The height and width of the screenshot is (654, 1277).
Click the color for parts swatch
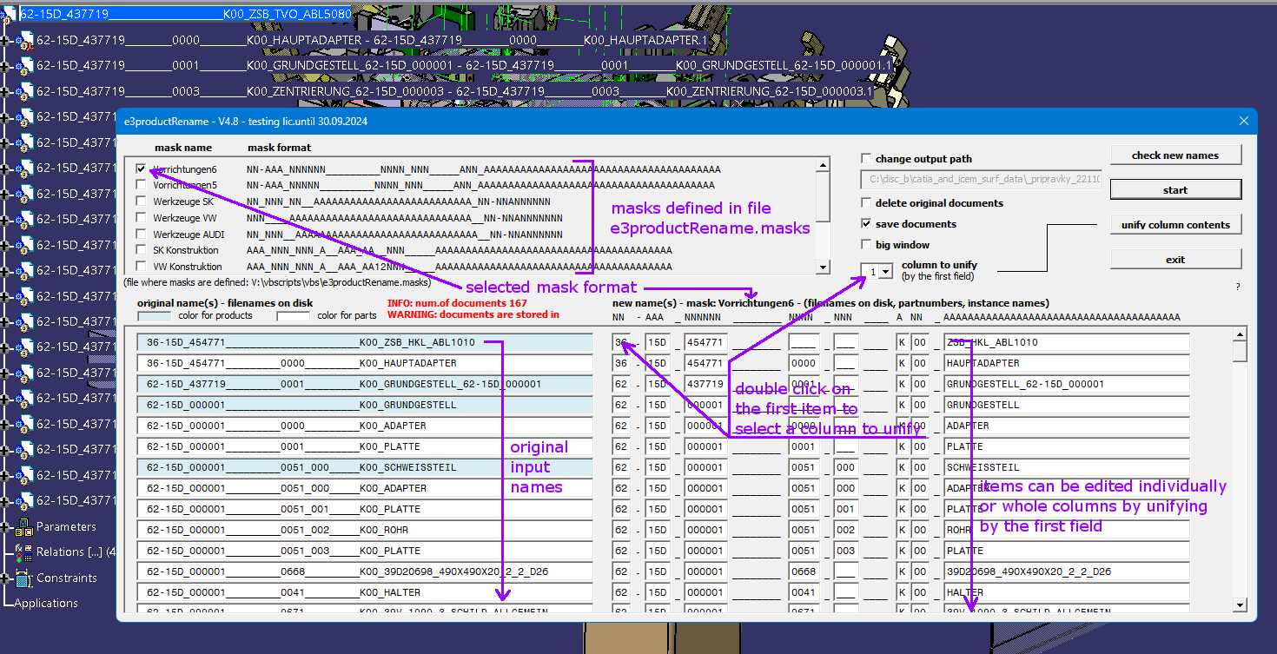tap(294, 316)
